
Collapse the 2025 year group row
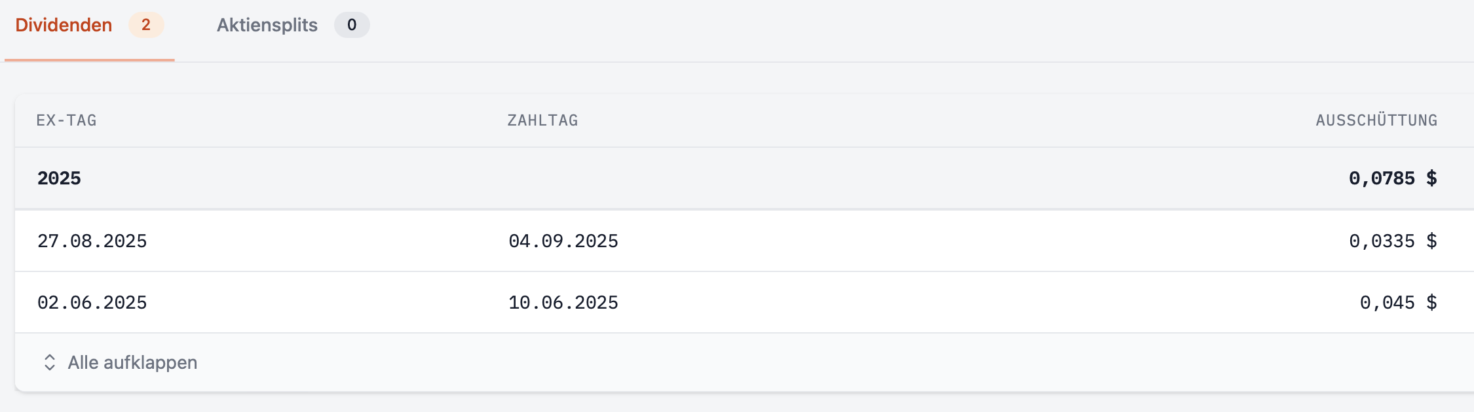click(59, 179)
